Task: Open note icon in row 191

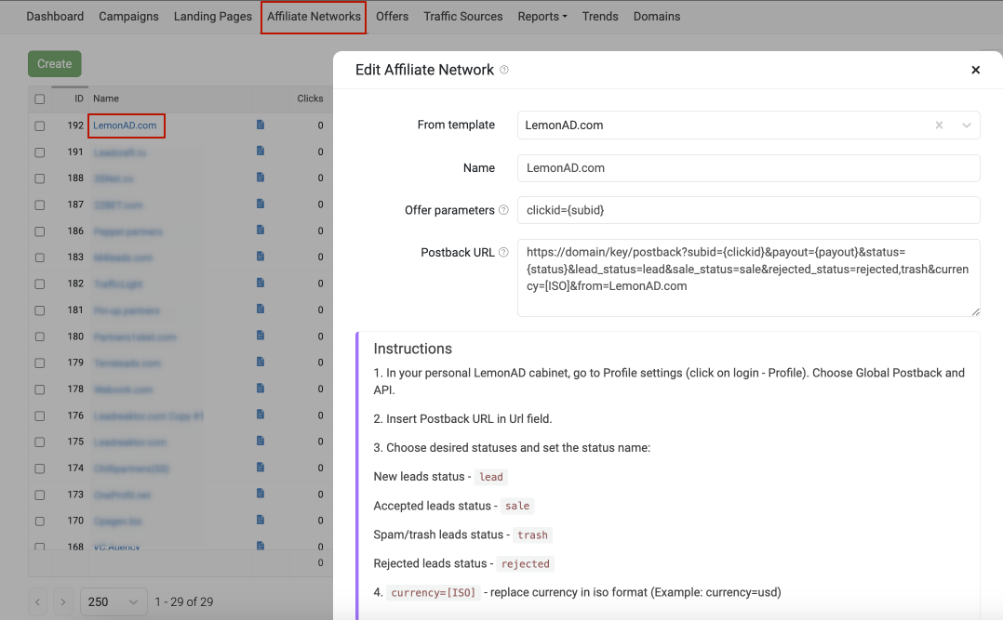Action: pyautogui.click(x=261, y=151)
